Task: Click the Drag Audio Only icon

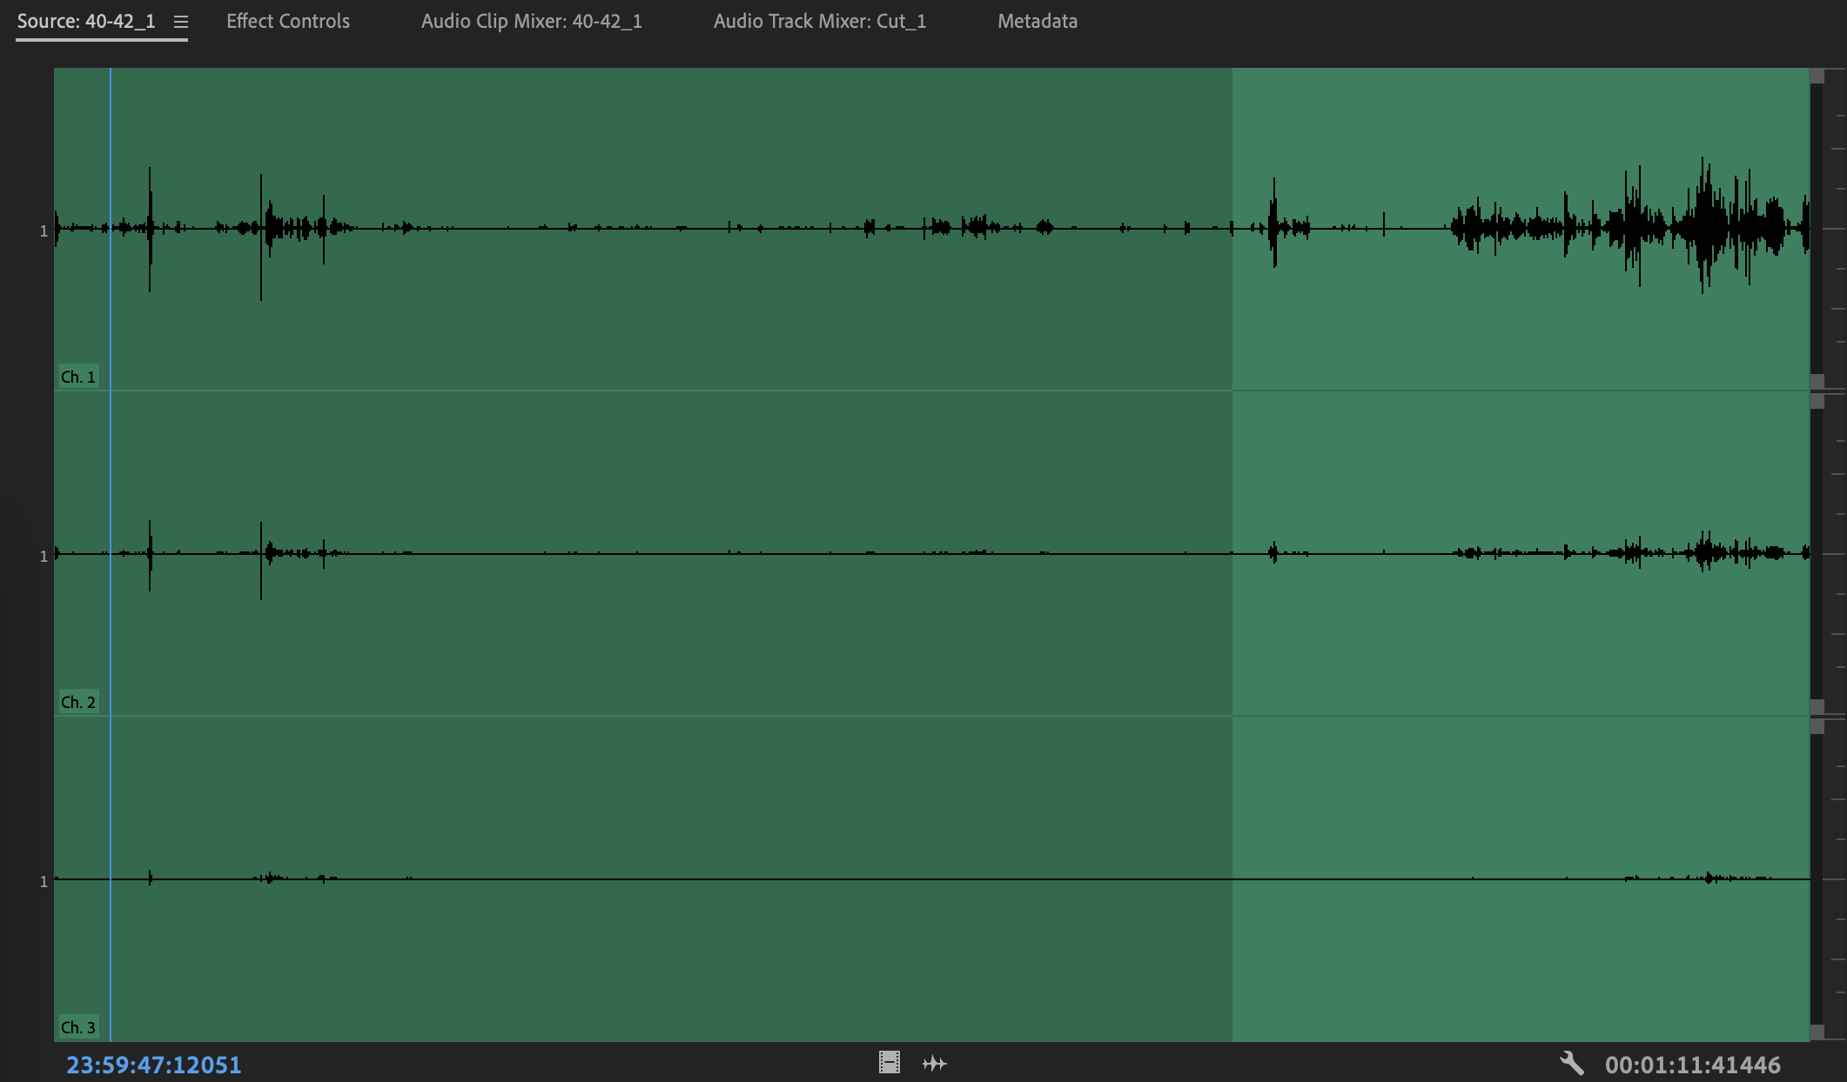Action: (x=936, y=1062)
